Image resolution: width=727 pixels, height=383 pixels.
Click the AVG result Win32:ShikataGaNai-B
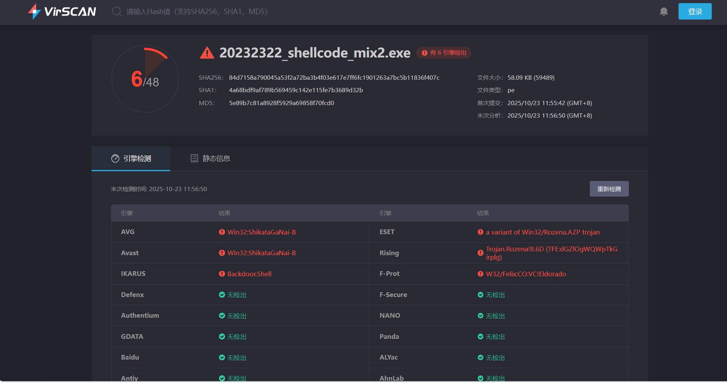[261, 232]
